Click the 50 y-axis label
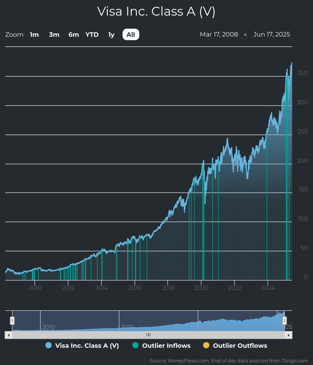 304,248
